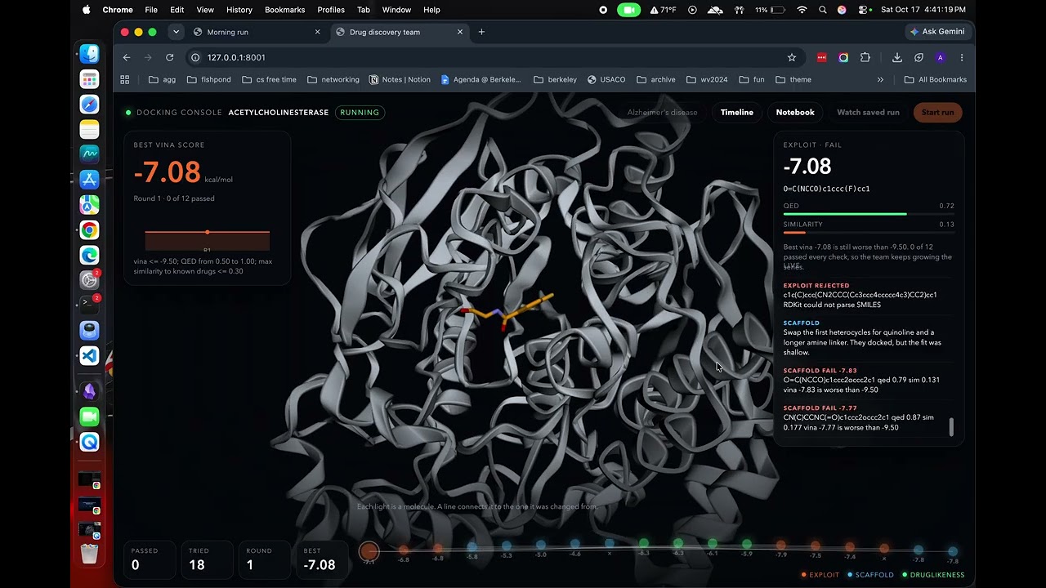Select the blue -5.0 molecule node on timeline

[x=540, y=545]
